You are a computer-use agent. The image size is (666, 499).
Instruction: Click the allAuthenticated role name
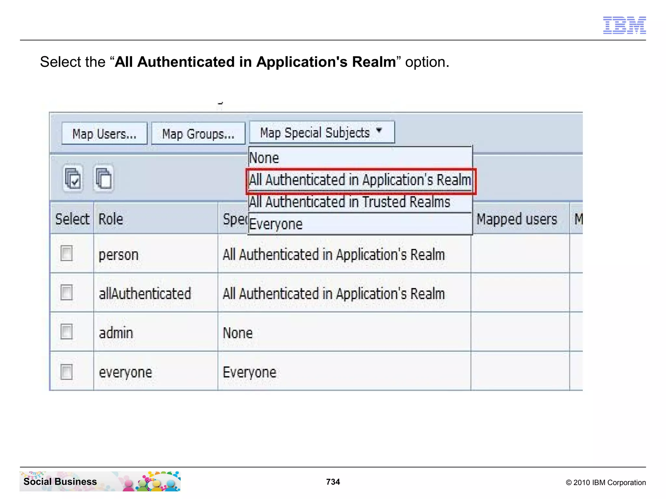(x=145, y=294)
